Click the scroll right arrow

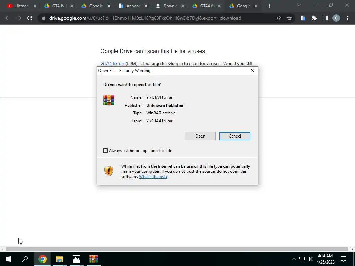[352, 249]
